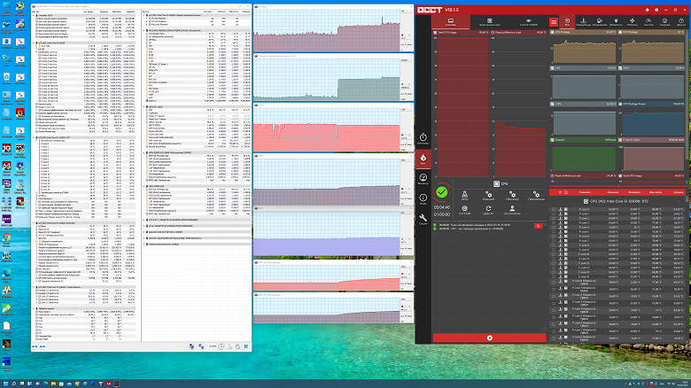The image size is (691, 388).
Task: Select the All monitoring category tab
Action: [x=567, y=22]
